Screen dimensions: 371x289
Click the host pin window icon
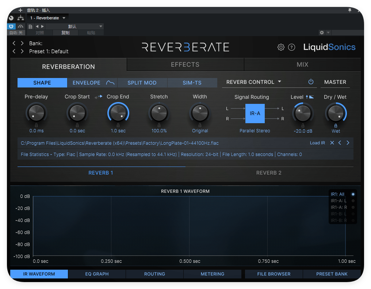[350, 10]
